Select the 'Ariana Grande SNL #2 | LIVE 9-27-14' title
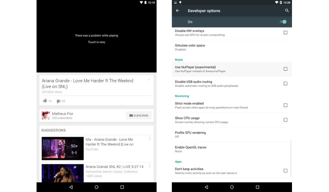The width and height of the screenshot is (329, 192). pos(114,166)
